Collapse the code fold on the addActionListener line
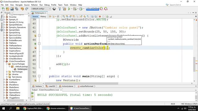 coord(39,36)
